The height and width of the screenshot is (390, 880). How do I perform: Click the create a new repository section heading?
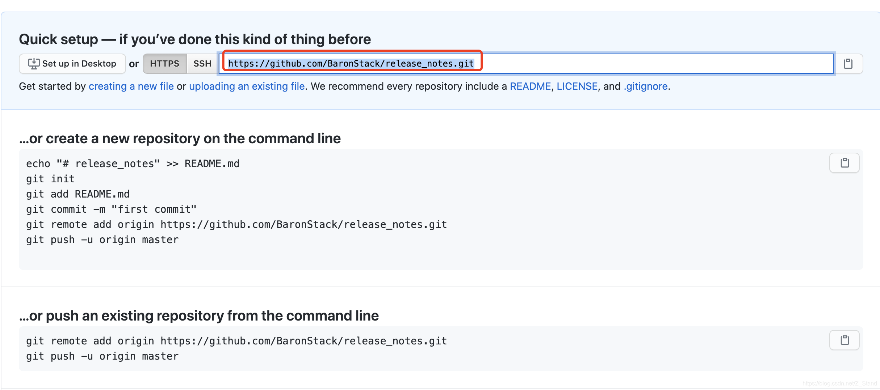tap(180, 138)
